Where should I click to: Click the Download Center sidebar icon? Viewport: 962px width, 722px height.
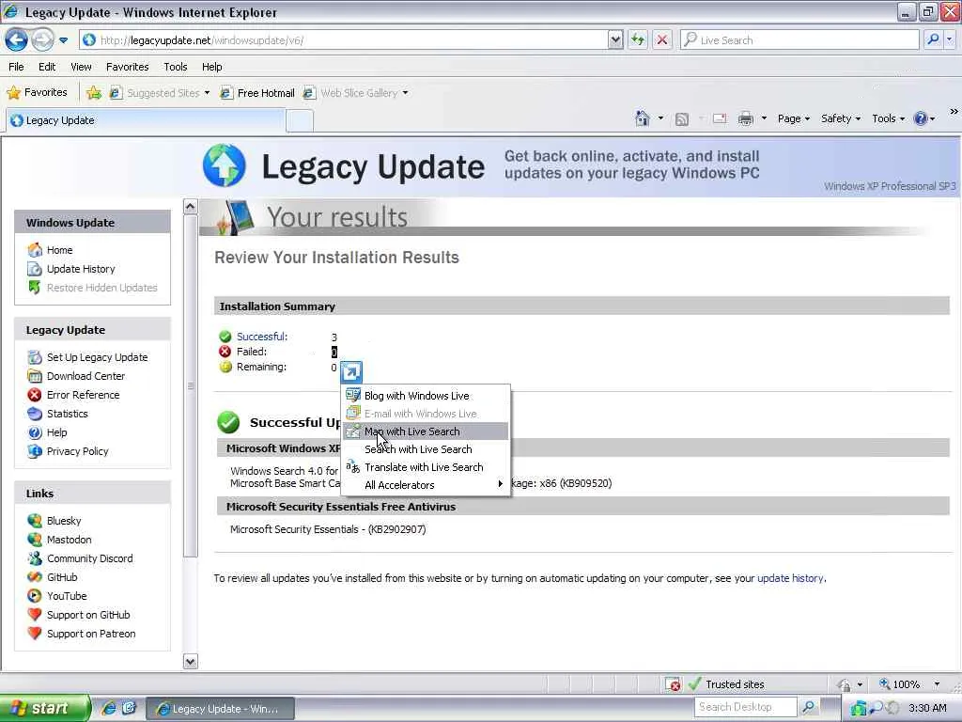(x=35, y=376)
